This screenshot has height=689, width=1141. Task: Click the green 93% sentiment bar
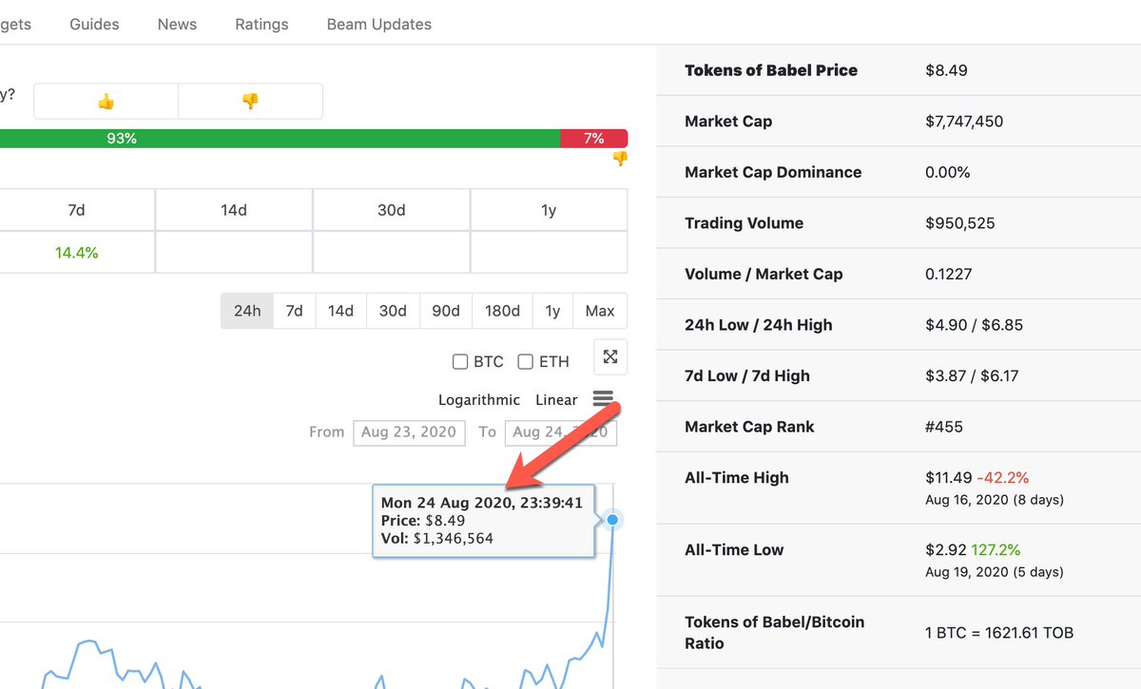(280, 138)
